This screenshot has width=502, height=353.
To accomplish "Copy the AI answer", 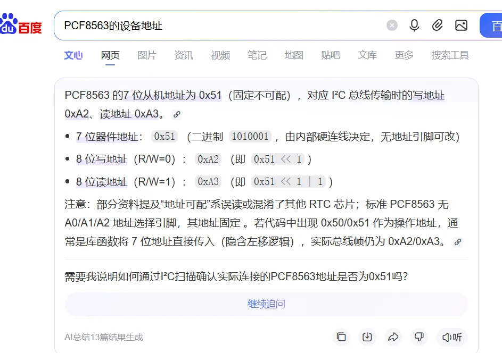I will (x=341, y=337).
